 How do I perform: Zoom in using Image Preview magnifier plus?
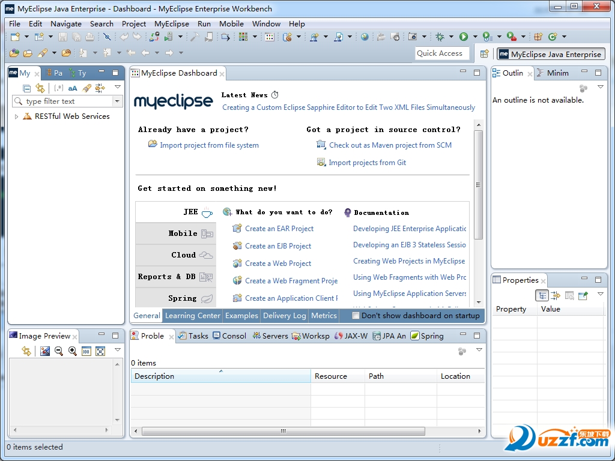click(72, 351)
